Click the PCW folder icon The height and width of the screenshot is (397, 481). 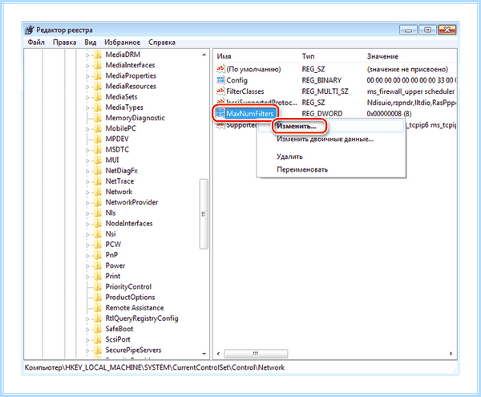pyautogui.click(x=98, y=245)
